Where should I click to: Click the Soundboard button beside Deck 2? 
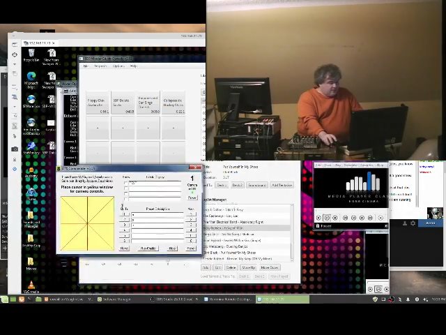pos(257,185)
